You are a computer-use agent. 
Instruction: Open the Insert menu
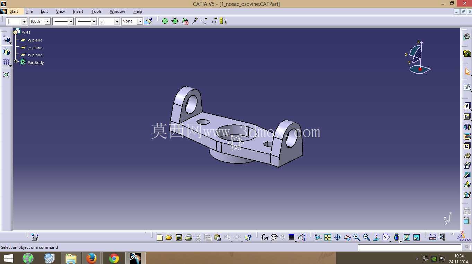click(x=78, y=11)
